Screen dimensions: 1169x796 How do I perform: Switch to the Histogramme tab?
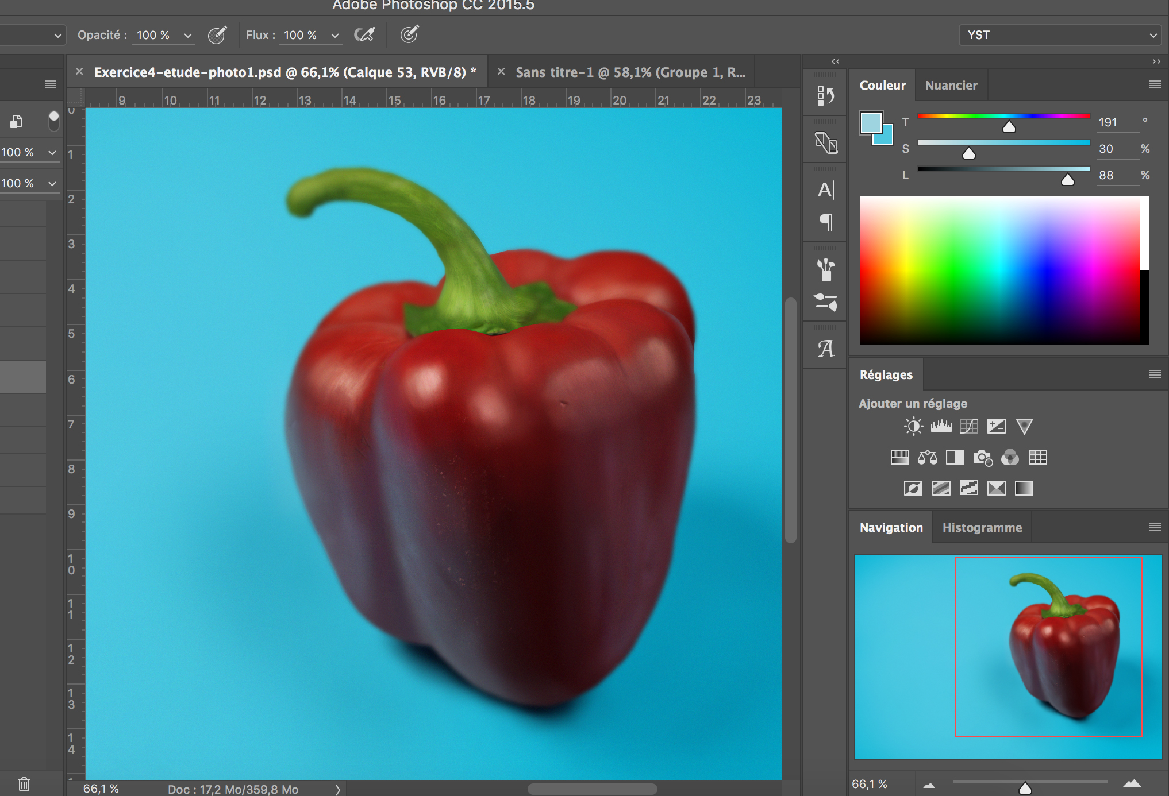click(982, 528)
